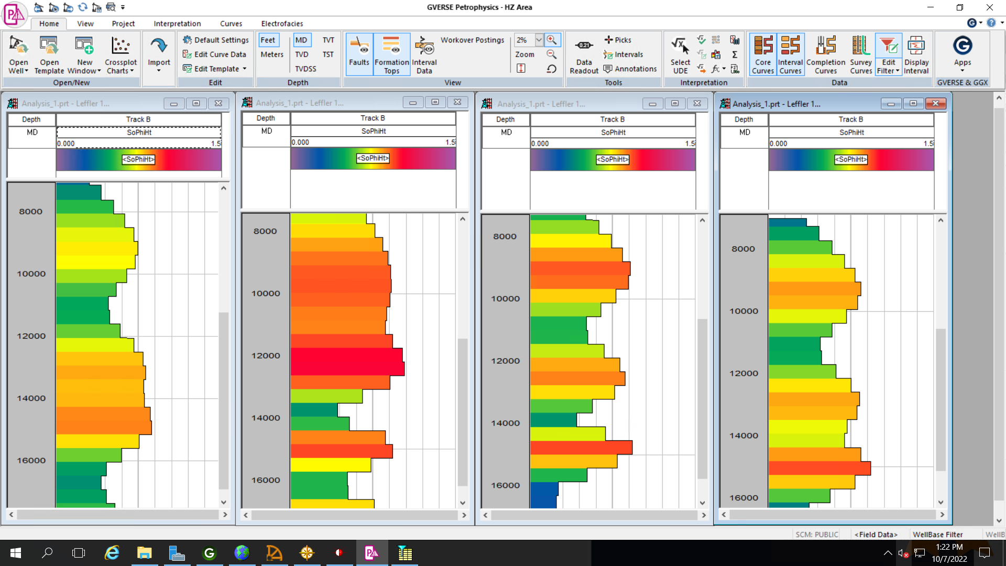Show Completion Curves

click(826, 55)
